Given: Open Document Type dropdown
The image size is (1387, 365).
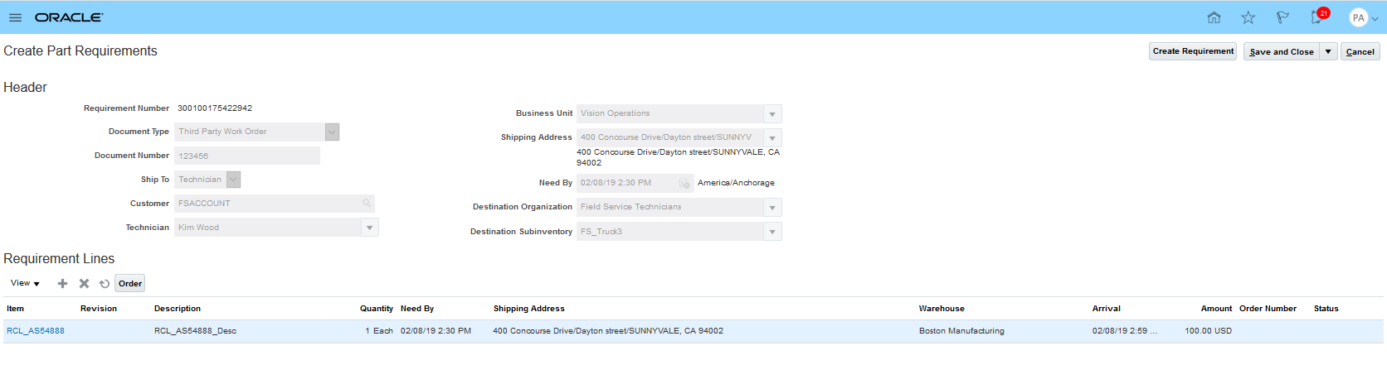Looking at the screenshot, I should pyautogui.click(x=332, y=132).
